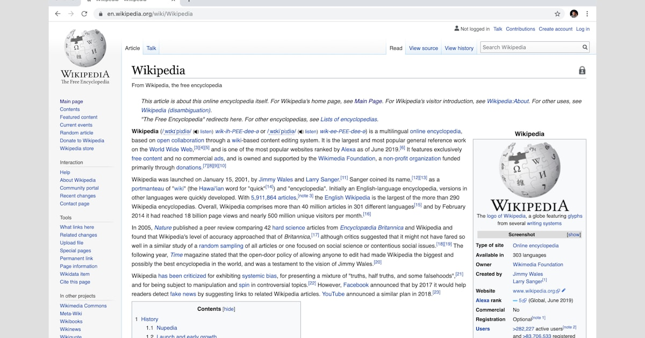645x338 pixels.
Task: Hide the Contents table via hide toggle
Action: coord(229,309)
